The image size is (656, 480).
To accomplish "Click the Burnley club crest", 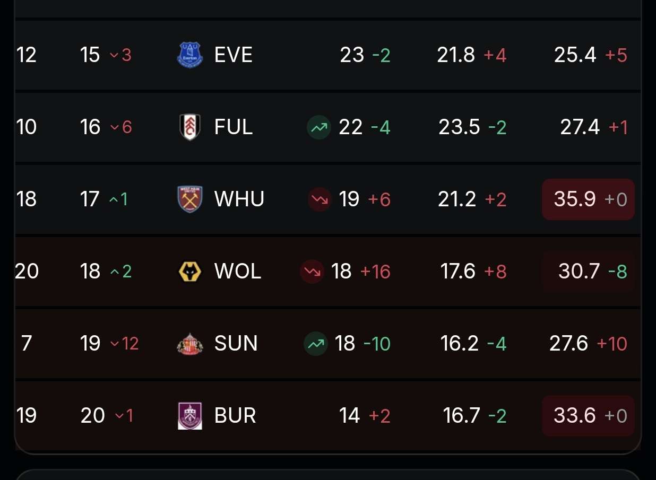I will coord(189,416).
